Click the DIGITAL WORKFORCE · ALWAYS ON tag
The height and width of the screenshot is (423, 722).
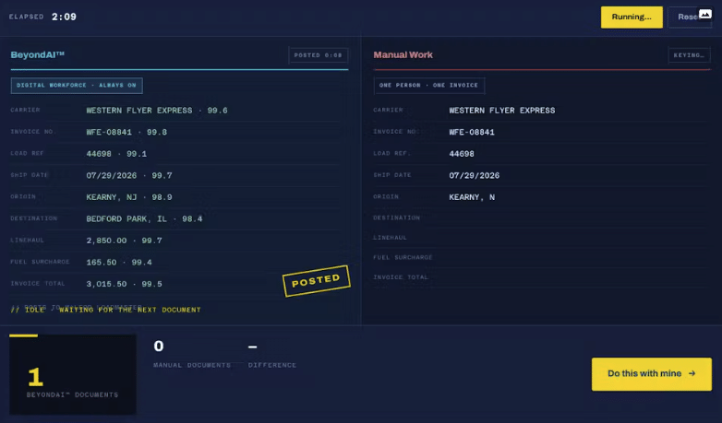click(x=77, y=86)
